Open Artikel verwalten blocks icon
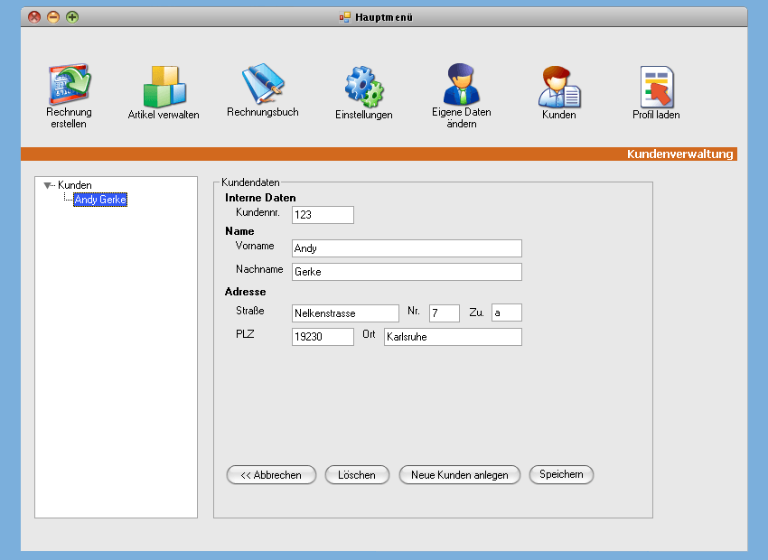 164,86
